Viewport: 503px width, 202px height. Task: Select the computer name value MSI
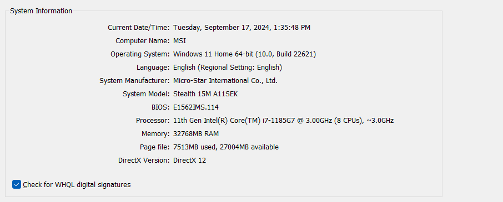pyautogui.click(x=180, y=41)
